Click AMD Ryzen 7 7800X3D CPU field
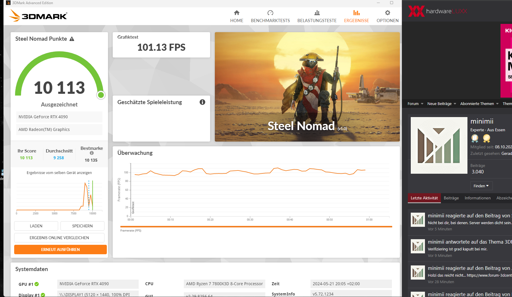 (x=224, y=284)
